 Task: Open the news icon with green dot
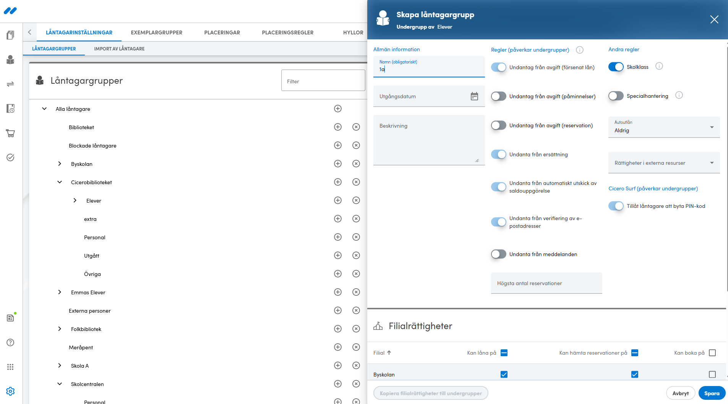[x=10, y=318]
